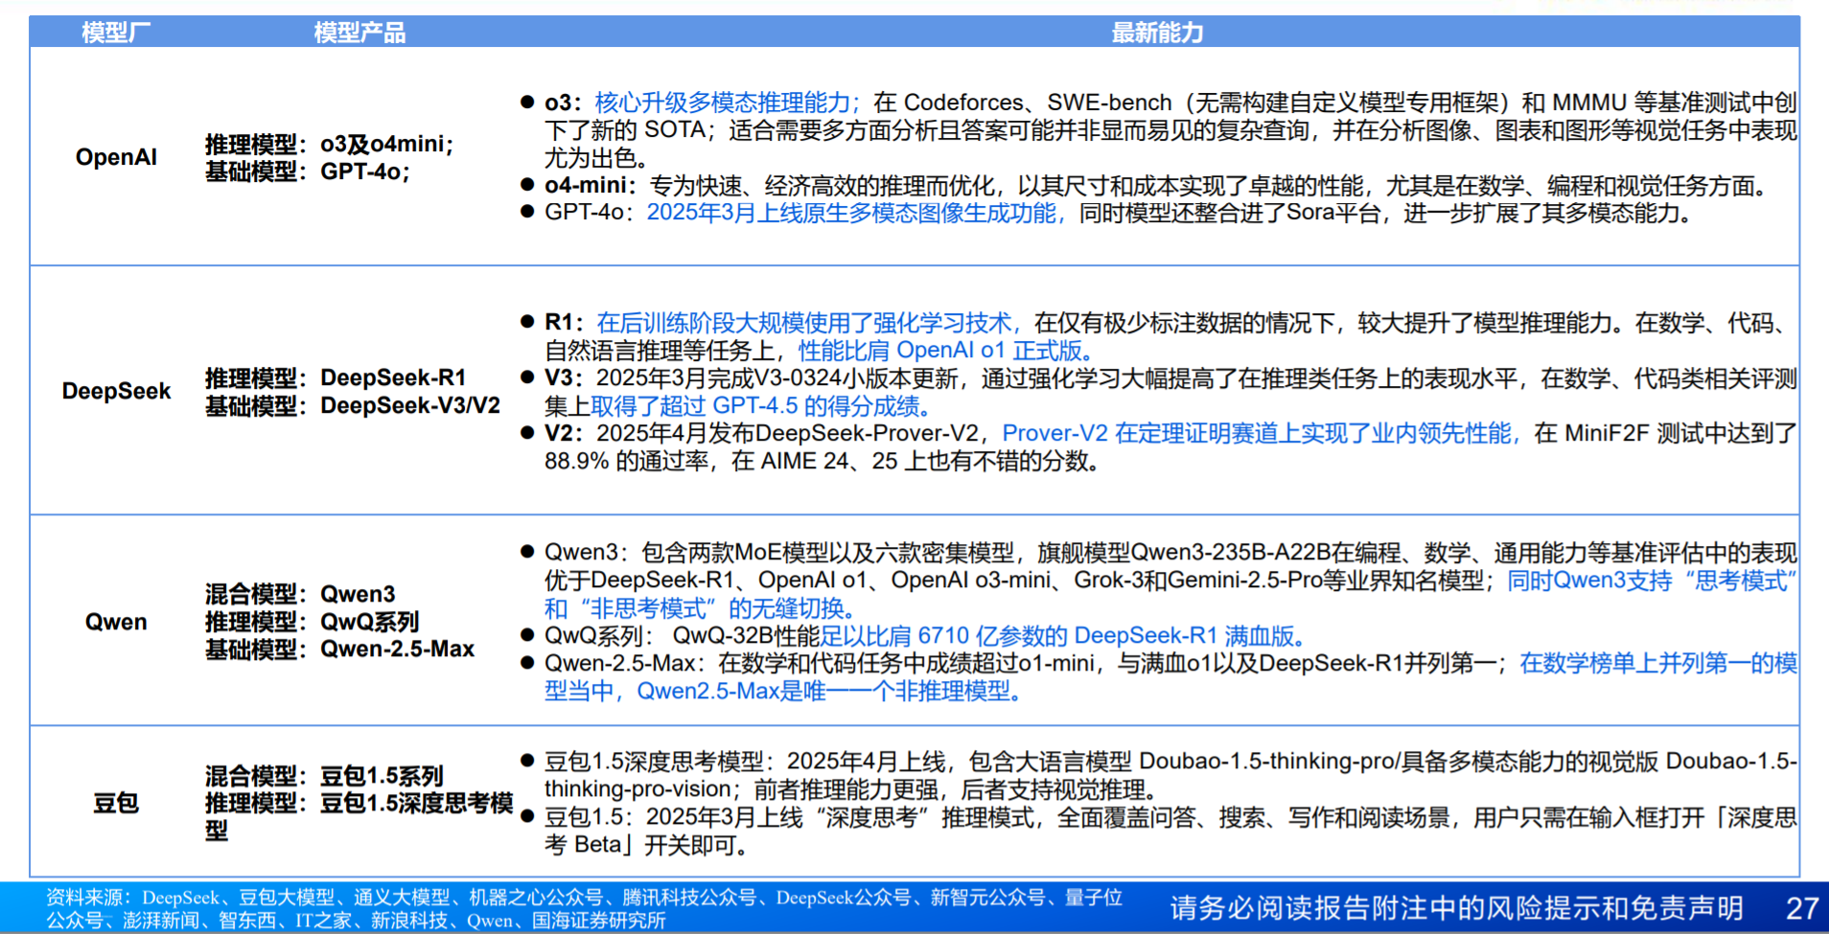
Task: Click 'Doubao-1.5-thinking-pro' model name text
Action: [x=1267, y=762]
